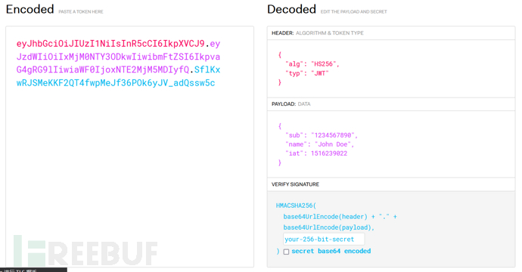The height and width of the screenshot is (272, 522).
Task: Click the Encoded heading
Action: (x=30, y=9)
